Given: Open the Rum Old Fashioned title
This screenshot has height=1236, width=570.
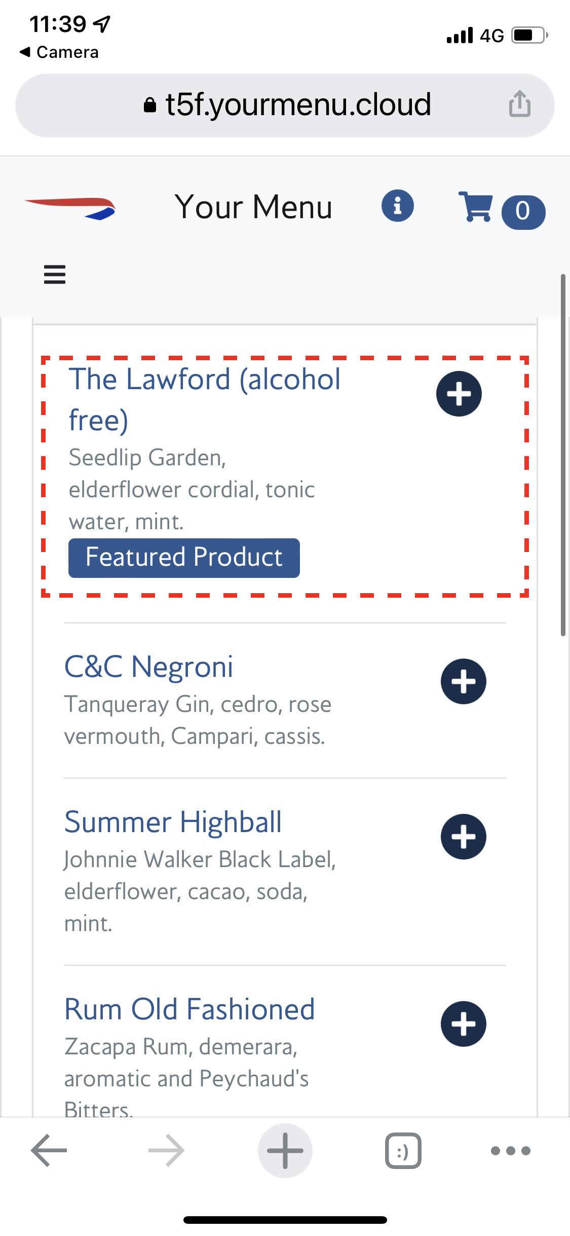Looking at the screenshot, I should (x=189, y=1009).
